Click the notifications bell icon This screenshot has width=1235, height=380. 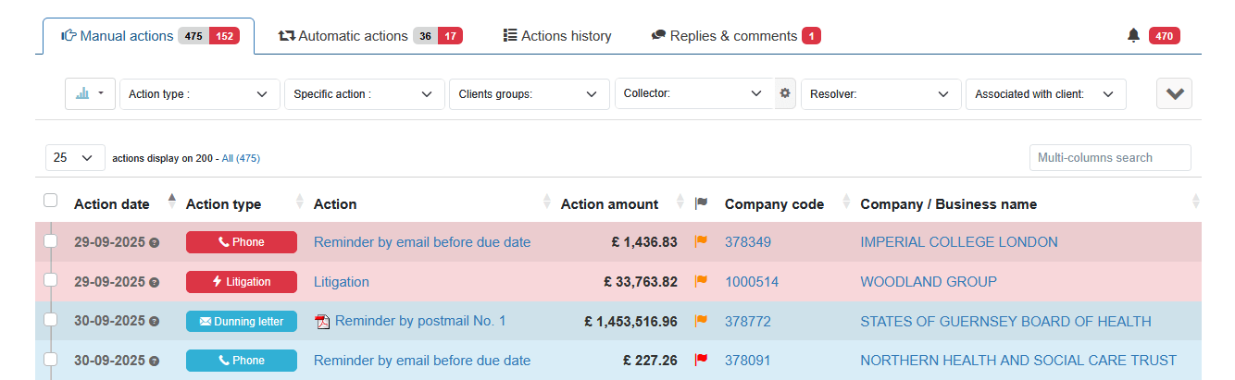click(1133, 36)
